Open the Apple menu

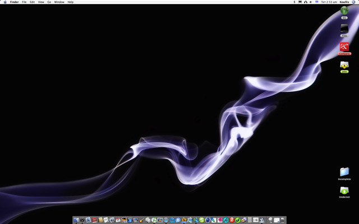coord(5,2)
